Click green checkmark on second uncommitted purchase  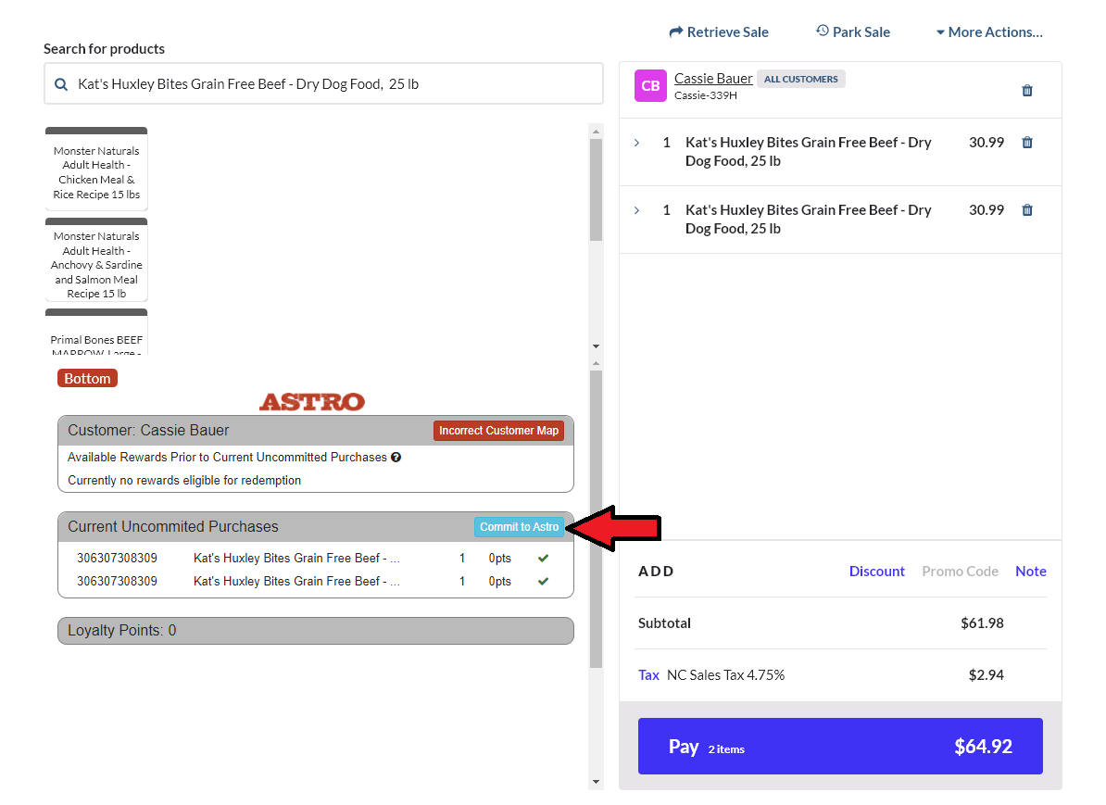543,582
